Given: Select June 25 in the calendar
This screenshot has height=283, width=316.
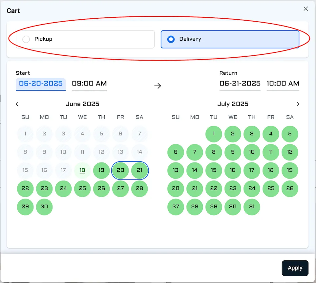Looking at the screenshot, I should (82, 188).
